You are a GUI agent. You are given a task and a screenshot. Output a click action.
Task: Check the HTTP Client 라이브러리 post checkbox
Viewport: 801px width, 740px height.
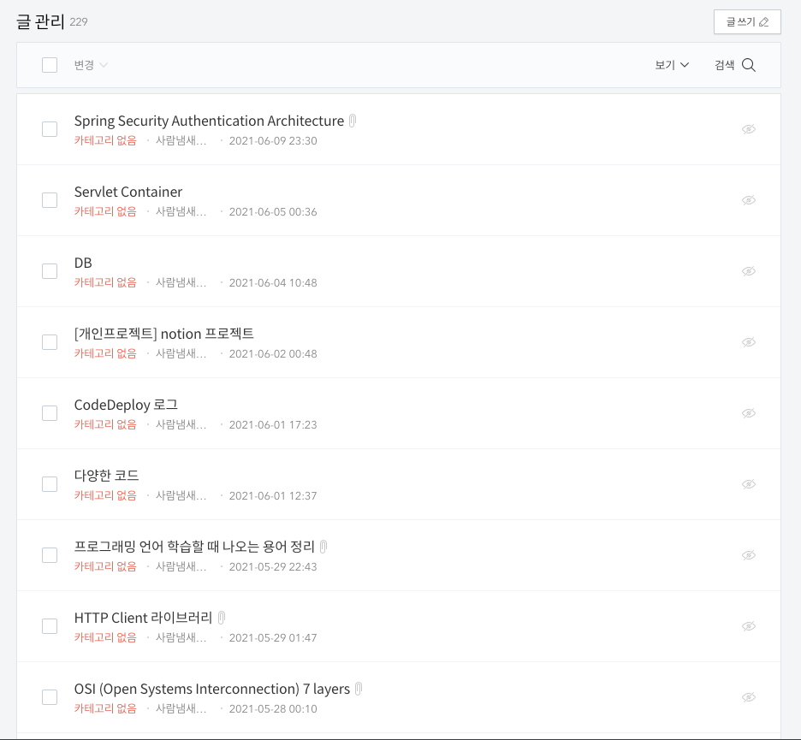50,626
